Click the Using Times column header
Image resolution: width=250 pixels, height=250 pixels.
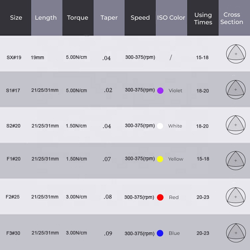coord(203,19)
